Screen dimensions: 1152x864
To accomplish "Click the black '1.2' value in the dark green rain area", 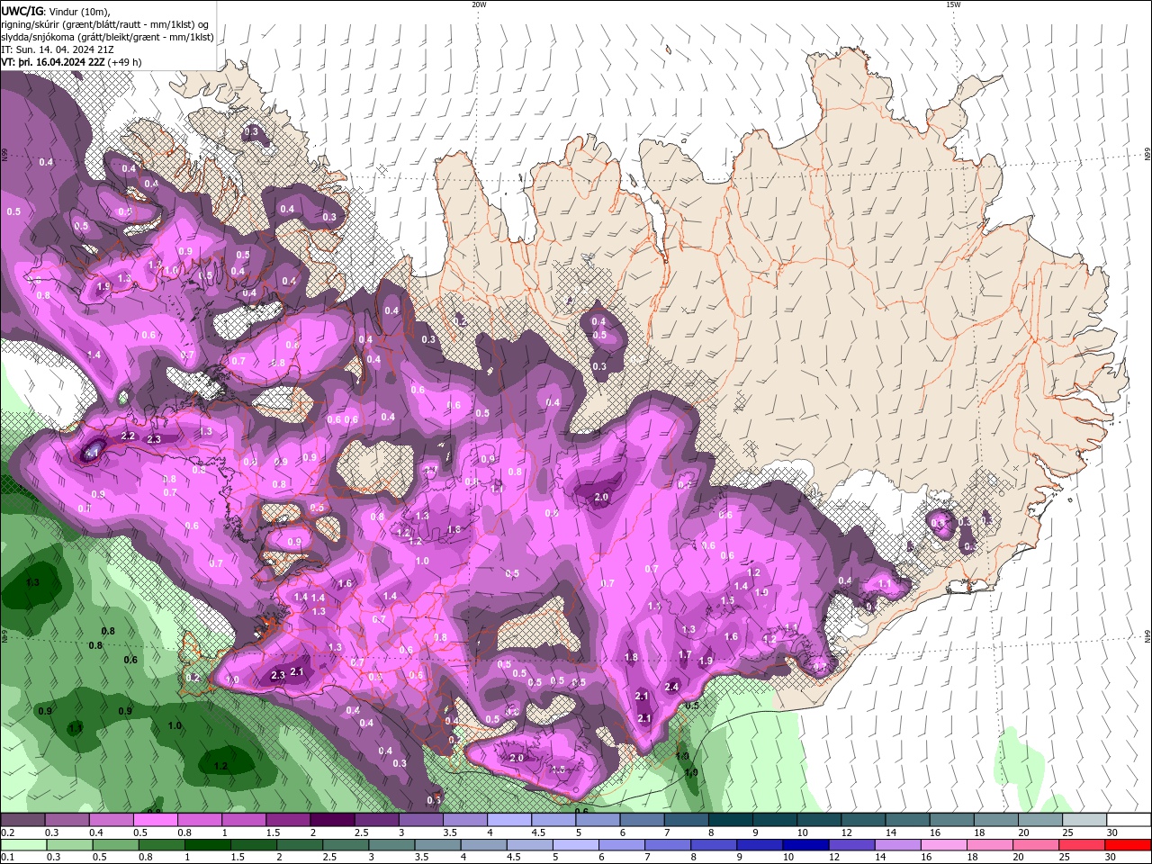I will click(220, 767).
